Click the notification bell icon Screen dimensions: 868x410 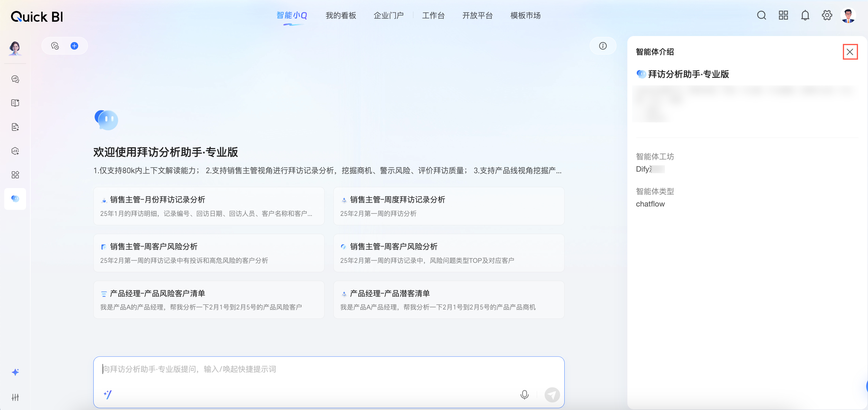click(805, 15)
